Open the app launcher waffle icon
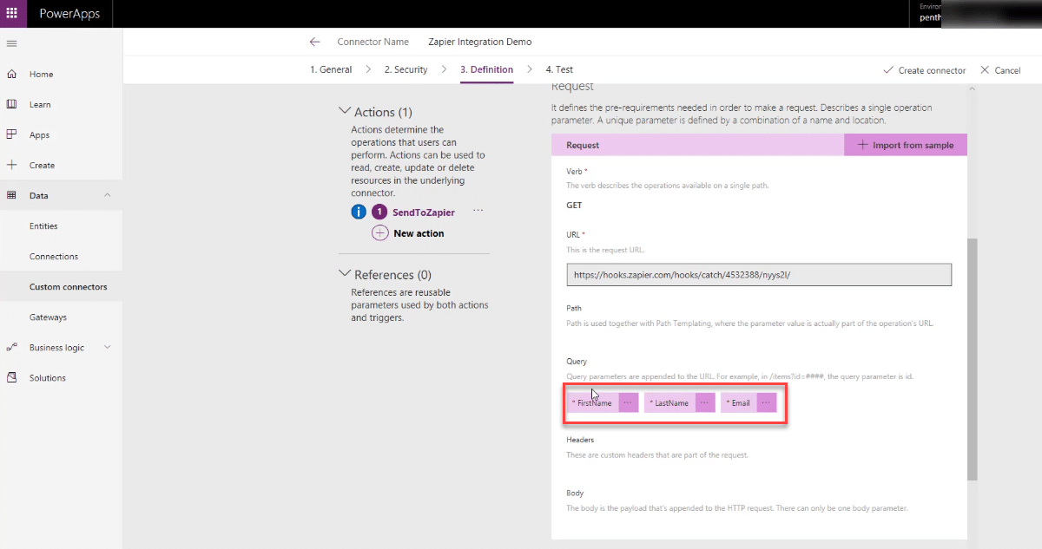Image resolution: width=1042 pixels, height=549 pixels. pos(11,14)
